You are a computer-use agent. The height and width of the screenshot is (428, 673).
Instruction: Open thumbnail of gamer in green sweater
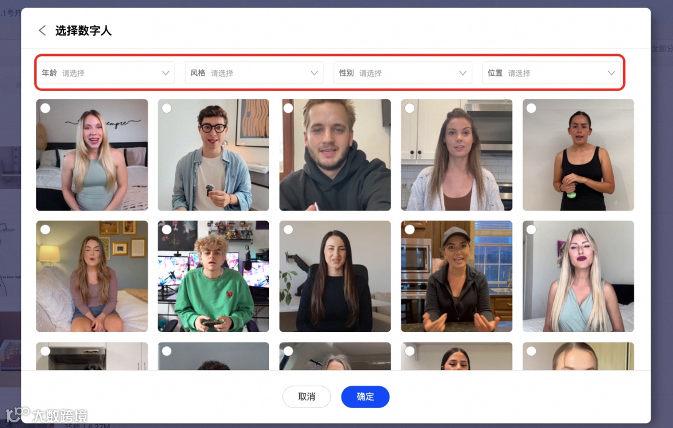point(213,276)
